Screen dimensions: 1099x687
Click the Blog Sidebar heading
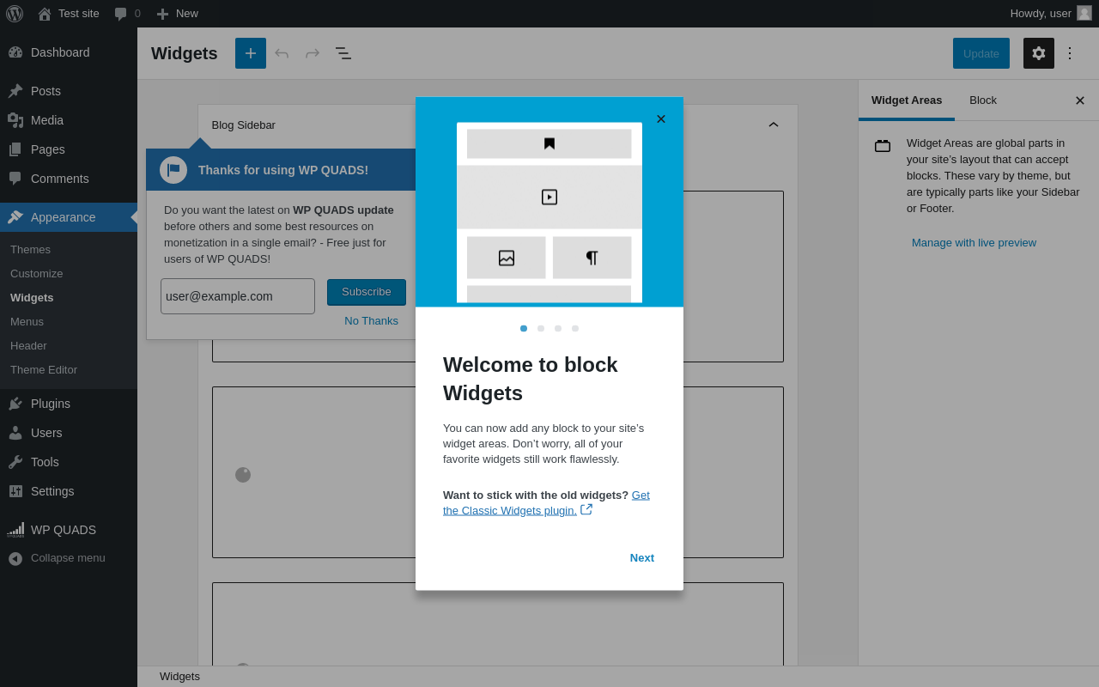pos(244,125)
